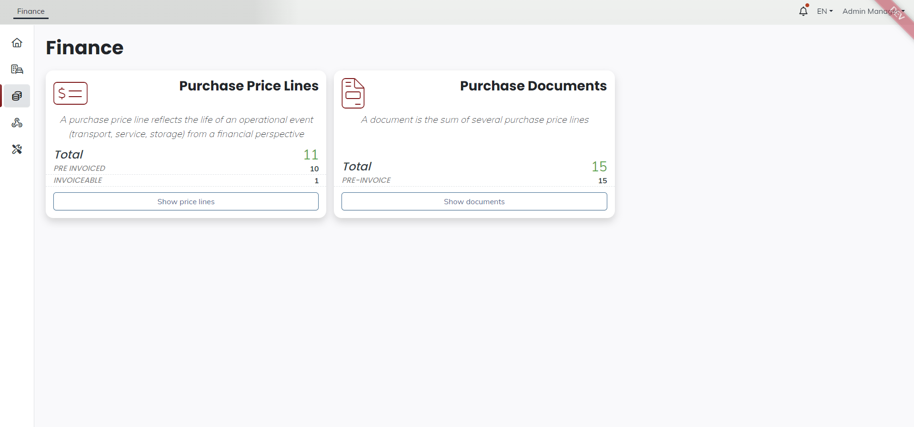The height and width of the screenshot is (427, 914).
Task: Select the PRE INVOICED row showing 10
Action: coord(186,169)
